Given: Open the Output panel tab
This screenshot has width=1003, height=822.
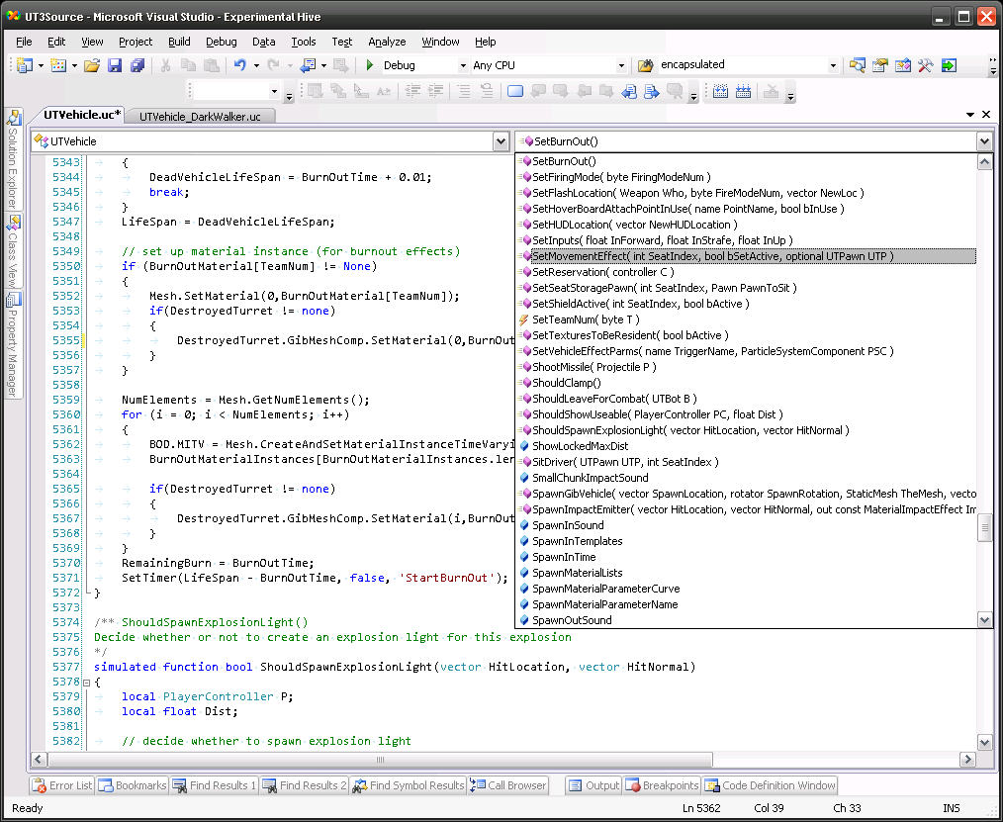Looking at the screenshot, I should click(594, 785).
